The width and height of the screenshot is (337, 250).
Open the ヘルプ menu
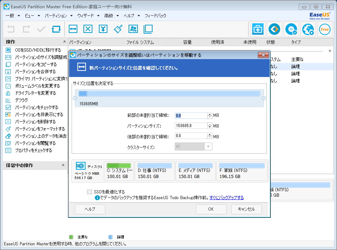[132, 16]
